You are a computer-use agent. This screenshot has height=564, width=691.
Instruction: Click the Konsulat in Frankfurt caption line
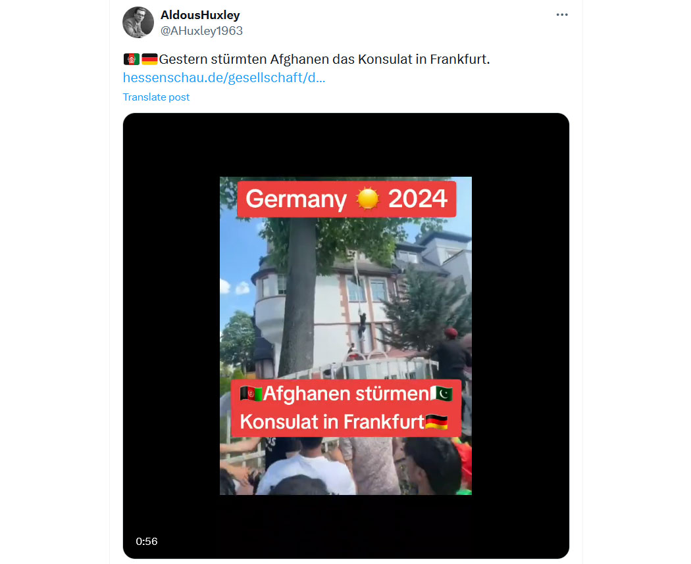pos(332,422)
